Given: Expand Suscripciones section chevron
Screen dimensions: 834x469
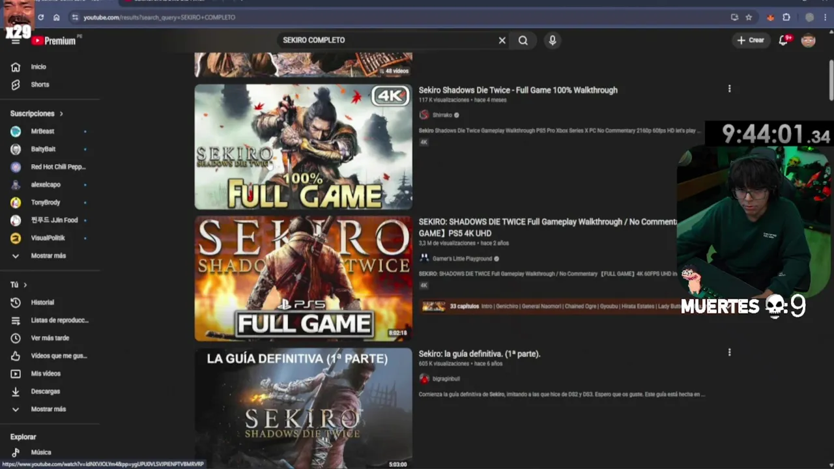Looking at the screenshot, I should click(61, 114).
